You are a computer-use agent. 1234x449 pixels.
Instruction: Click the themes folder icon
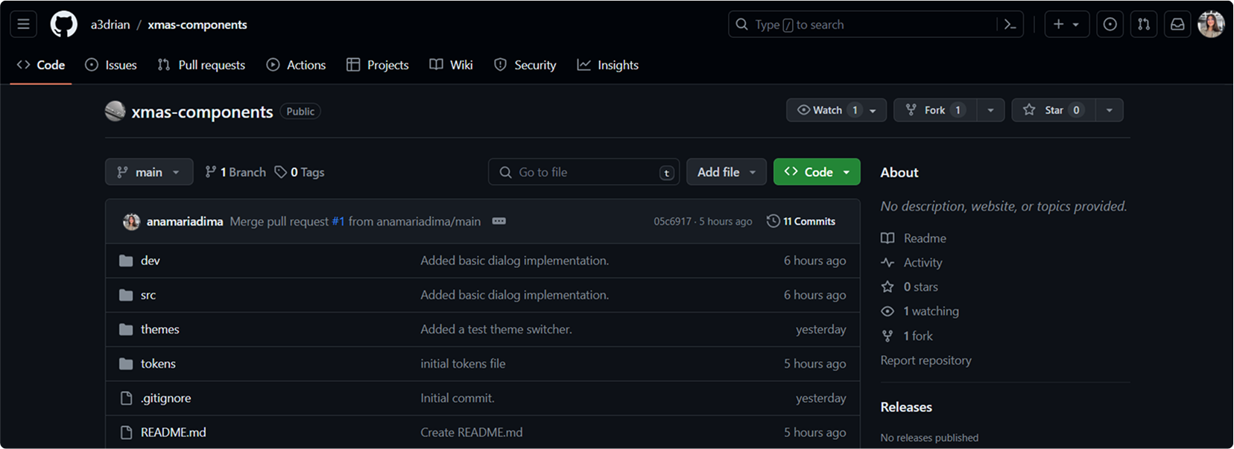click(x=126, y=330)
